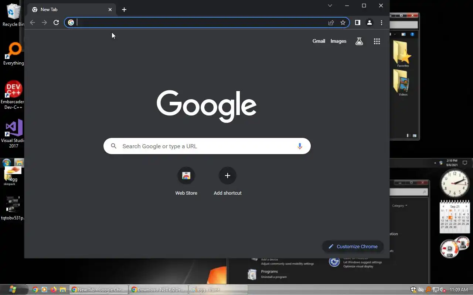Click the muted speaker volume tray icon
473x295 pixels.
[x=443, y=290]
